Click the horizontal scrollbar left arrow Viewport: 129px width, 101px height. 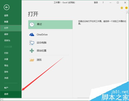coord(2,99)
